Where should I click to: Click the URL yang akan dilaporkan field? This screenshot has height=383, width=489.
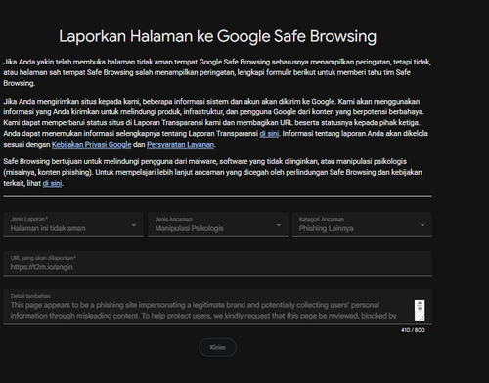(x=218, y=263)
